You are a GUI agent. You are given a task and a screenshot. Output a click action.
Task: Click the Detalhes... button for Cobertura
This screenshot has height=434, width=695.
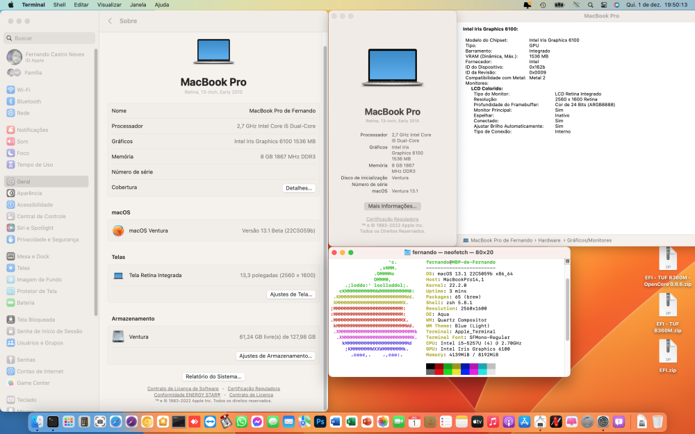click(x=299, y=188)
